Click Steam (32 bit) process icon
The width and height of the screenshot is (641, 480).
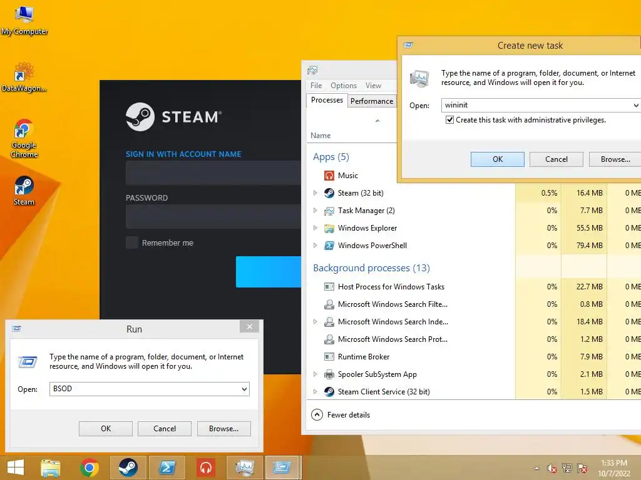pos(329,193)
